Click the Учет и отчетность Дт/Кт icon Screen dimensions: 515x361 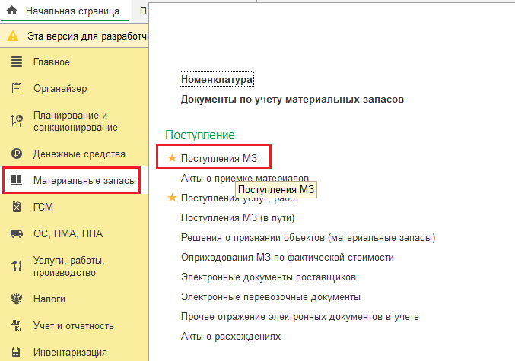(17, 325)
